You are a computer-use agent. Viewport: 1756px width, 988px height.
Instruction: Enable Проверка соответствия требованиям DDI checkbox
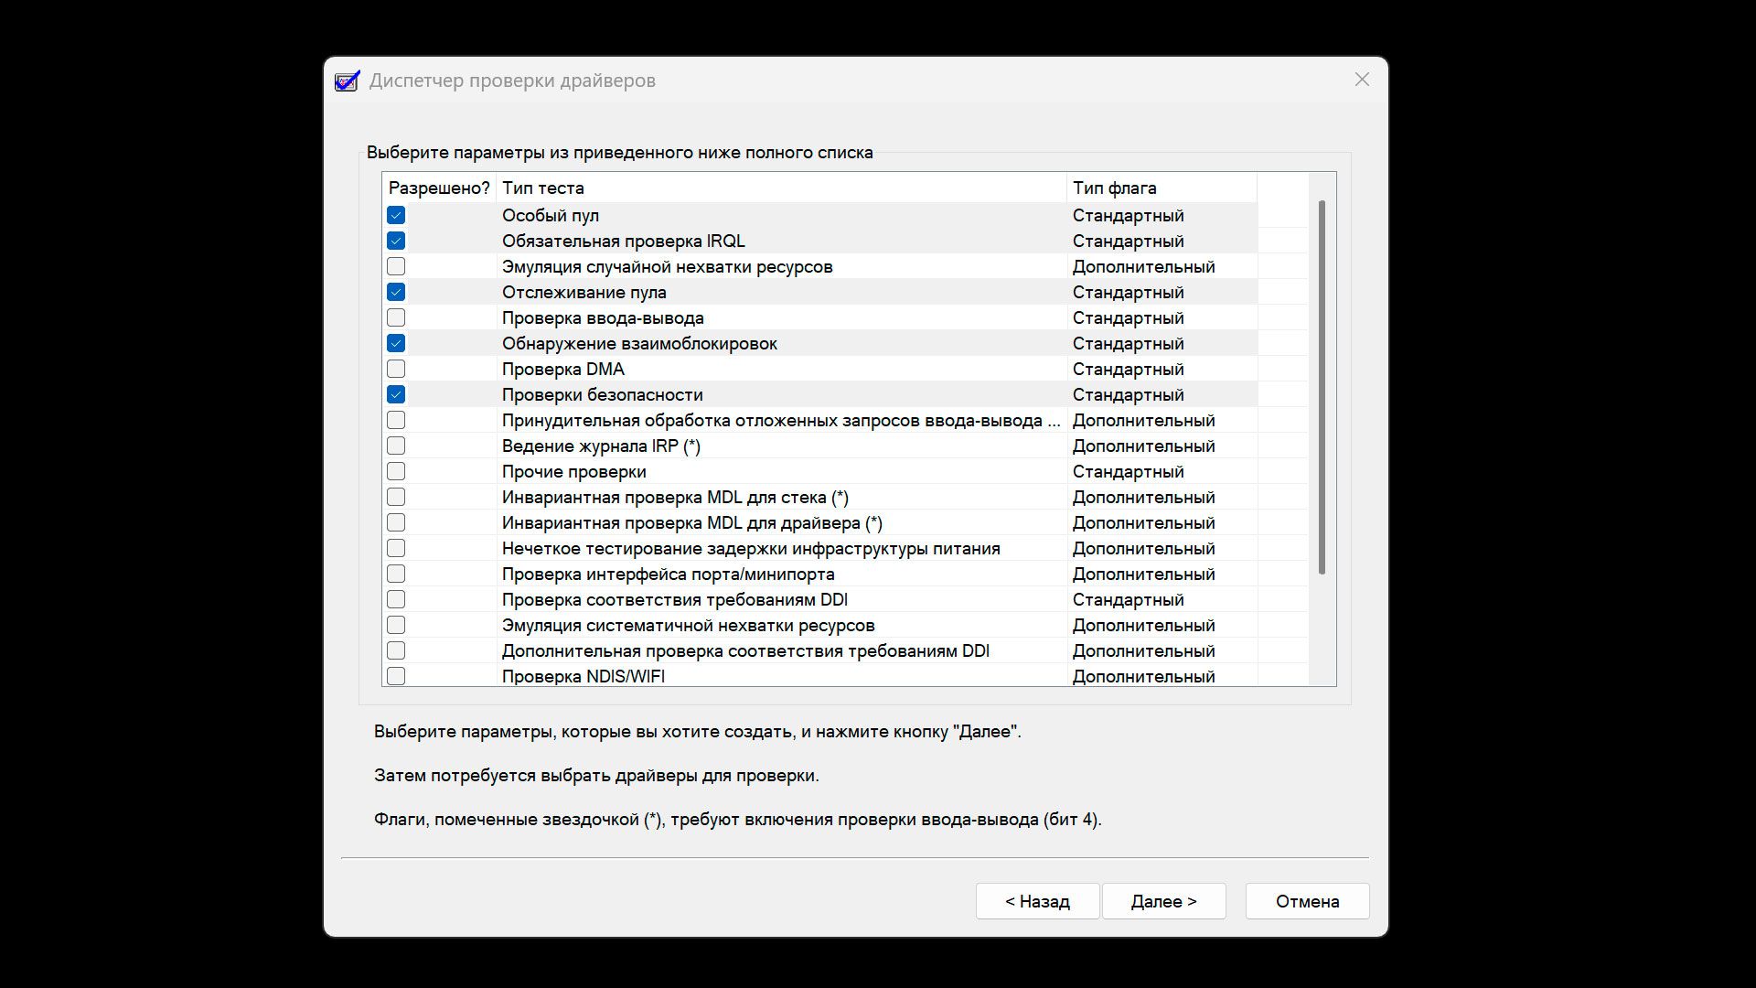click(396, 599)
